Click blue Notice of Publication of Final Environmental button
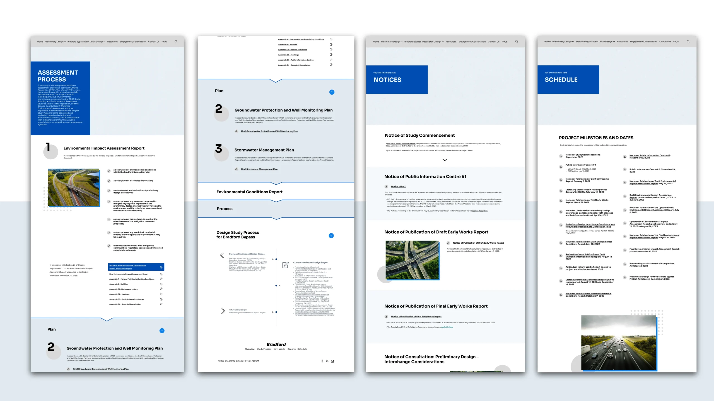Image resolution: width=714 pixels, height=401 pixels. [136, 267]
